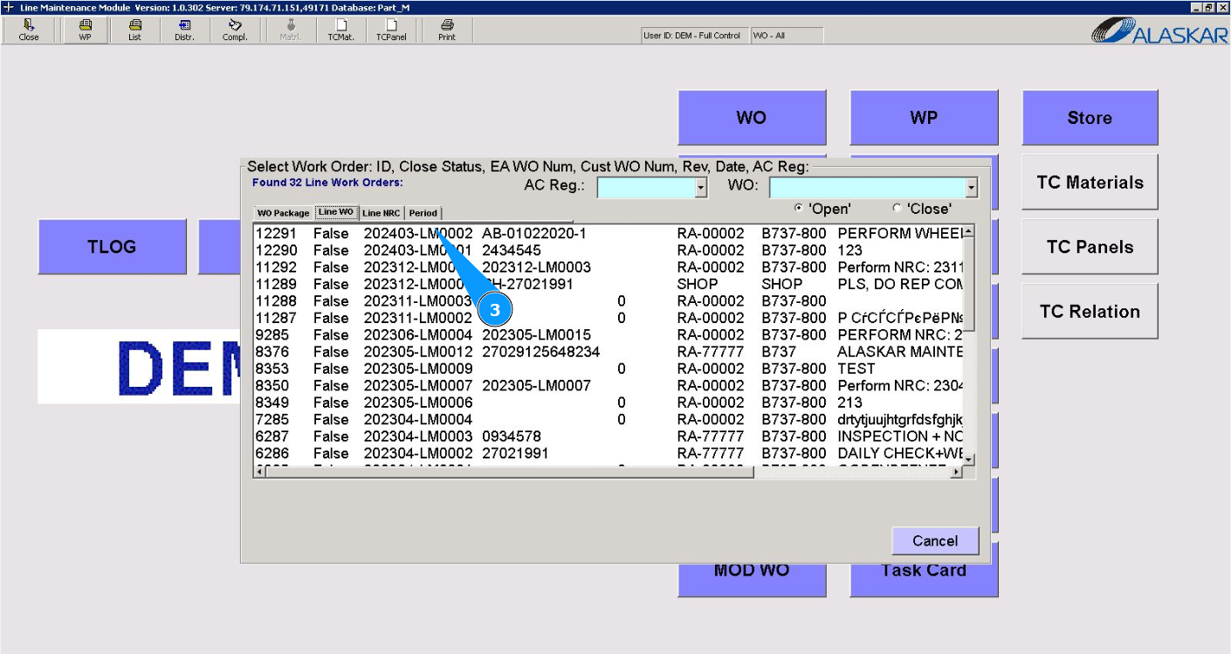Open the Store button
The image size is (1231, 654).
(1090, 117)
